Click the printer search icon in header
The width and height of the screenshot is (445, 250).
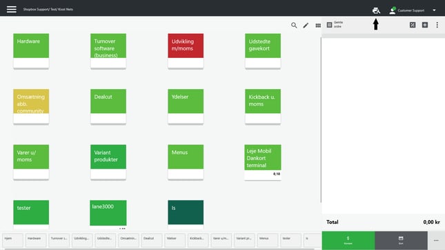coord(376,10)
